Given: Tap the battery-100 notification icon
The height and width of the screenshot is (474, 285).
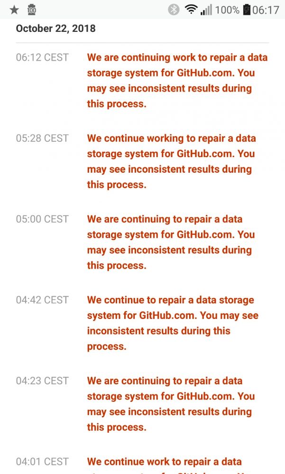Looking at the screenshot, I should point(31,9).
